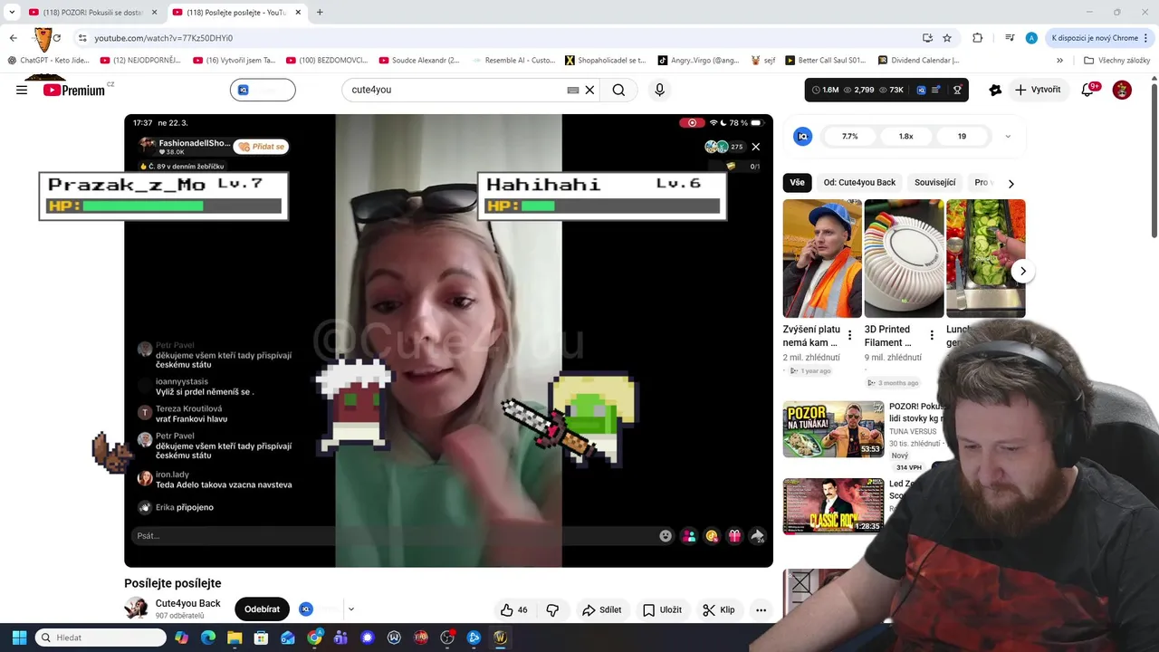Viewport: 1159px width, 652px height.
Task: Click the vidIQ list icon in stats bar
Action: coord(937,90)
